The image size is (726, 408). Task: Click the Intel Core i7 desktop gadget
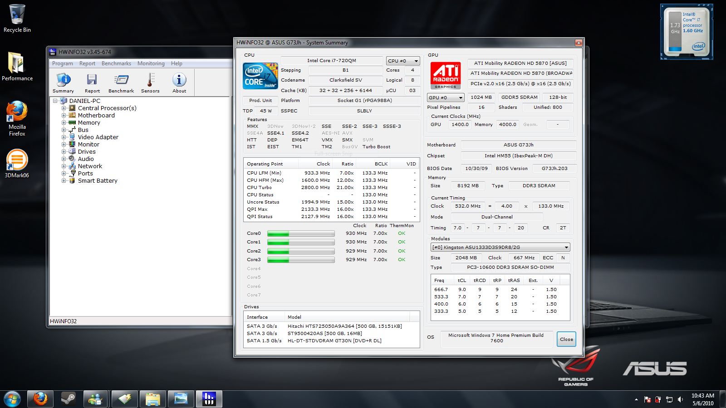(687, 32)
